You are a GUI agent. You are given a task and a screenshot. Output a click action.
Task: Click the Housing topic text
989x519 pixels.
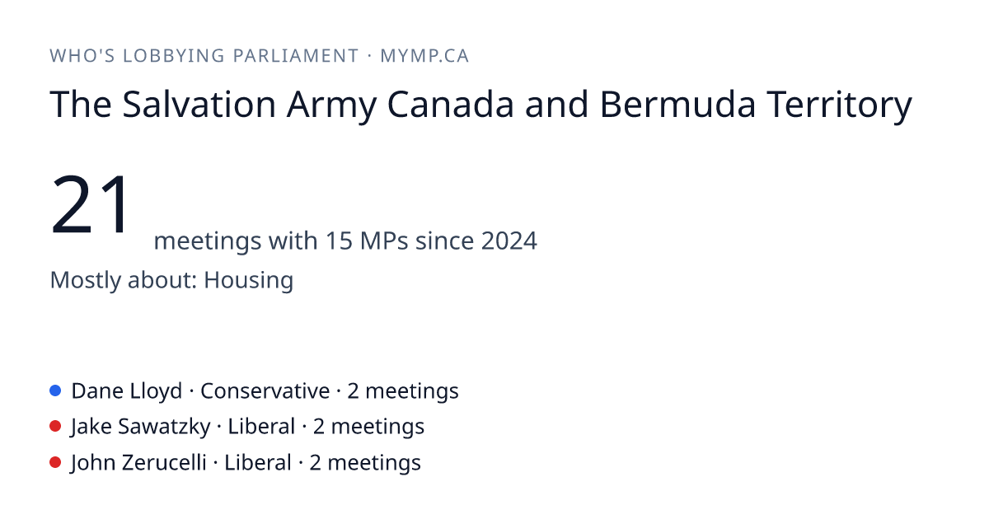248,280
